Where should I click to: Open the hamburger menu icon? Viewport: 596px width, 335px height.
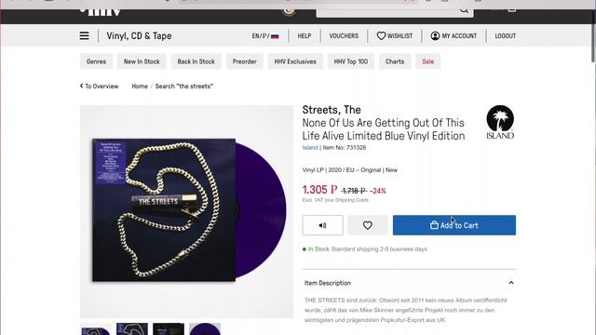85,35
